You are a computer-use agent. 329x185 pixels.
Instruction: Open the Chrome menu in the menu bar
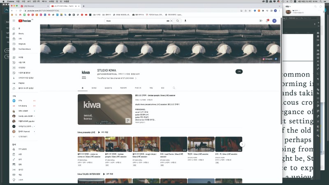[10, 1]
